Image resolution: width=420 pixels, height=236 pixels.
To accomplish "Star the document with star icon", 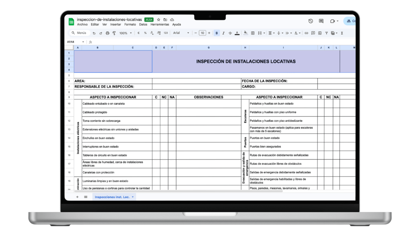I will coord(158,20).
